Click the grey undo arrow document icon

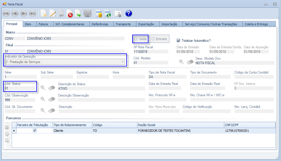coord(61,13)
